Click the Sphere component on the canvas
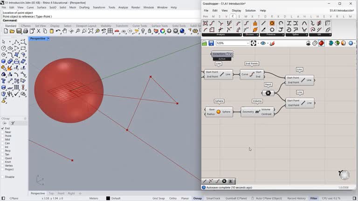 [x=219, y=112]
